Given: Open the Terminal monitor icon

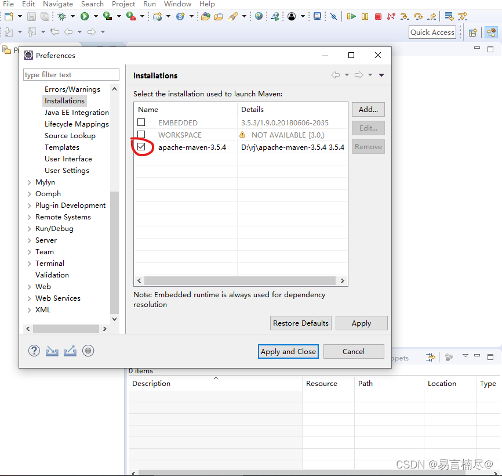Looking at the screenshot, I should (317, 16).
